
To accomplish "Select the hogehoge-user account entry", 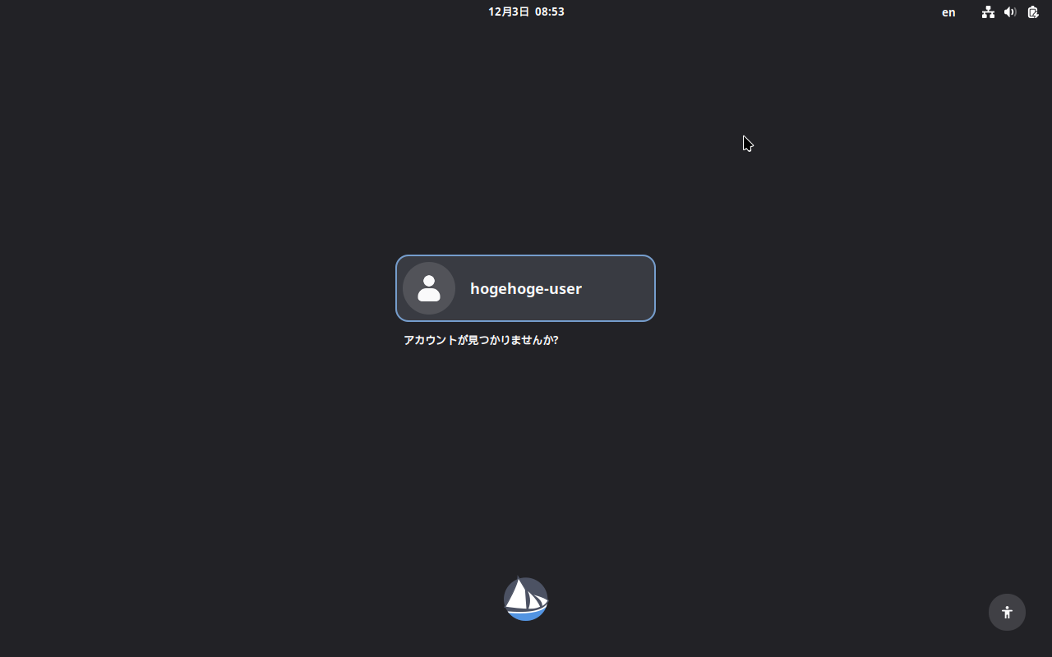I will [x=525, y=288].
